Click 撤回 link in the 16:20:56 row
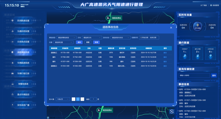This screenshot has height=119, width=221. (x=165, y=66)
